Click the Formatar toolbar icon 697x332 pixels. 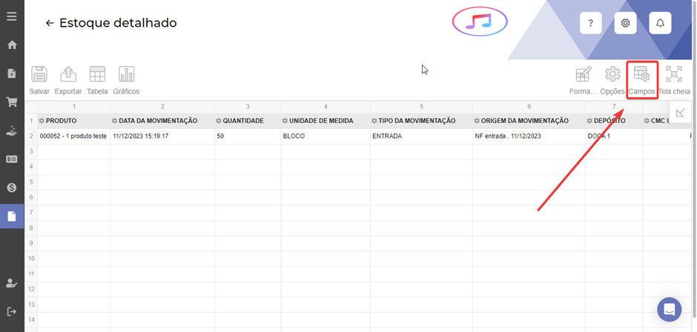pos(583,75)
